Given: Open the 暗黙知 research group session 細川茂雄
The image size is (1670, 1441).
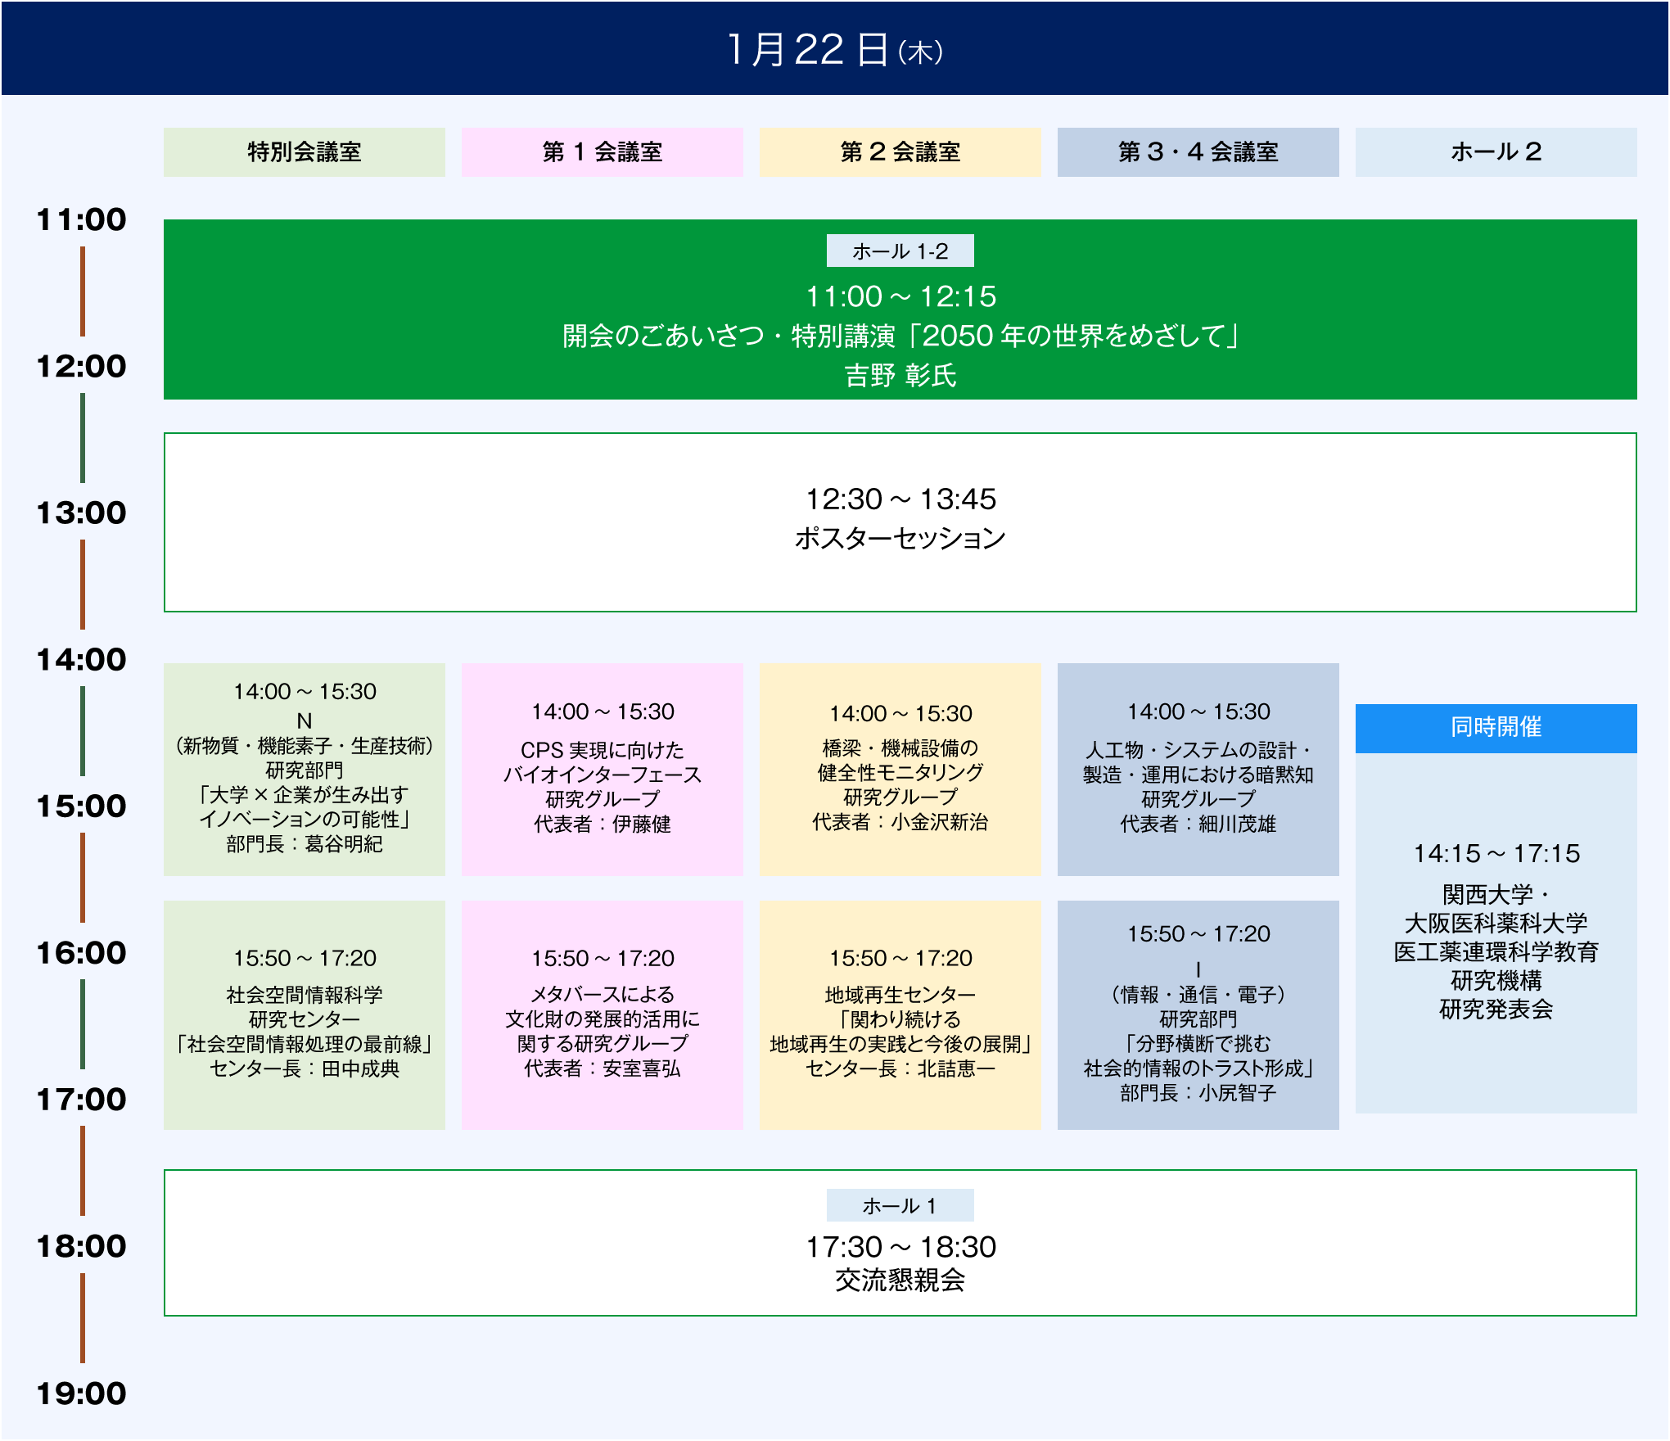Looking at the screenshot, I should (1198, 770).
